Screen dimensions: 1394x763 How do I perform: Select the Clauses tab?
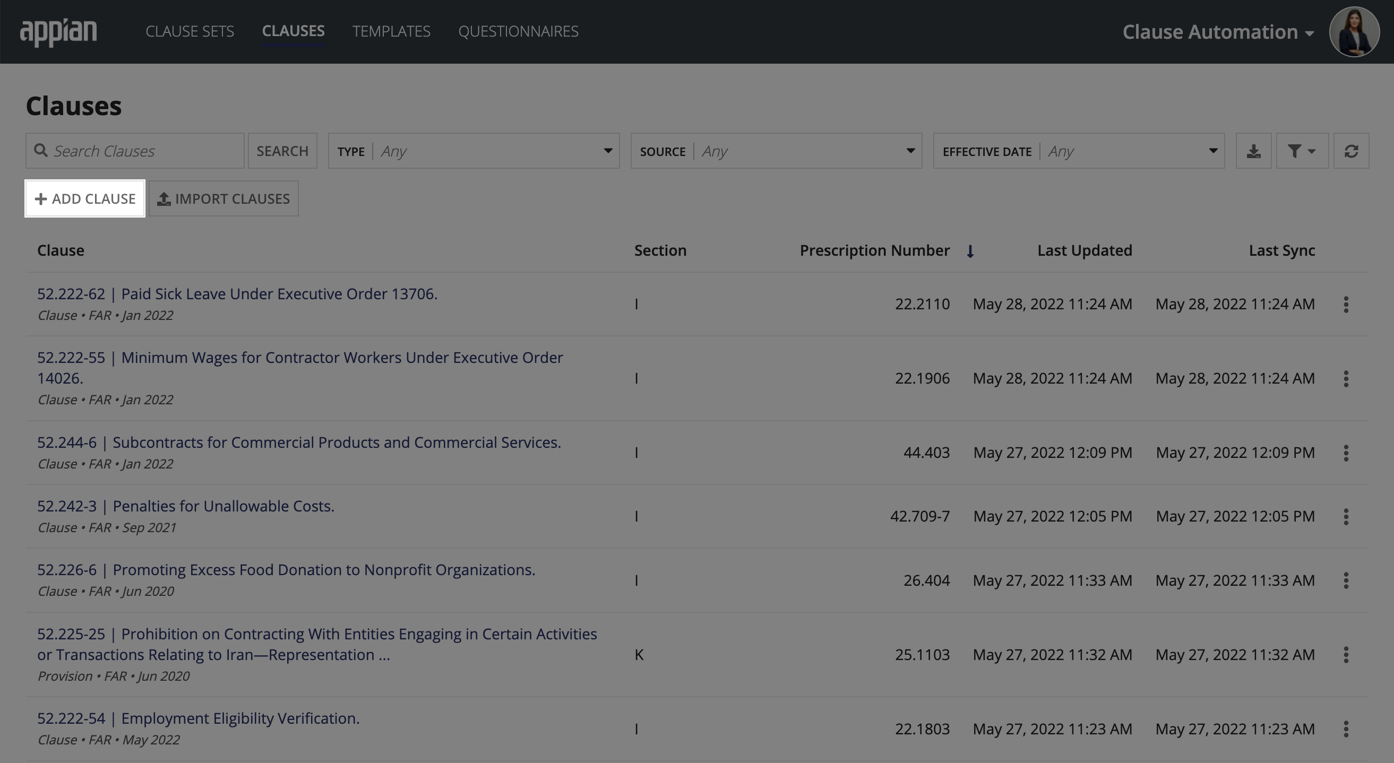294,31
